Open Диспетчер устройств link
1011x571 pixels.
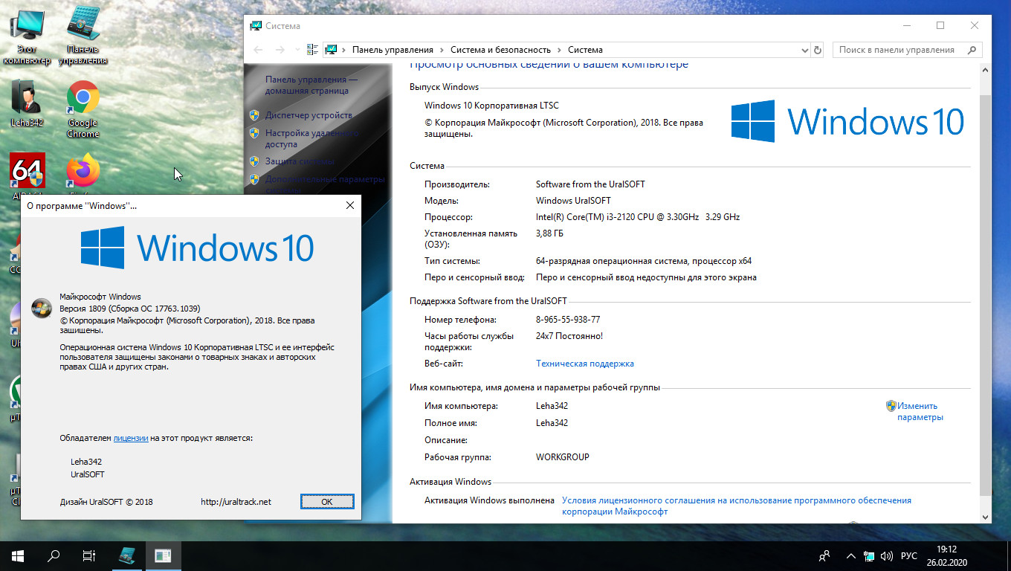[x=309, y=115]
